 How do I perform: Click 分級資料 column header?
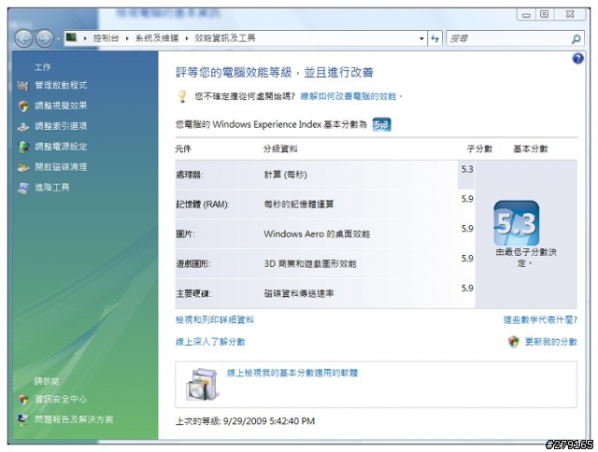[280, 148]
